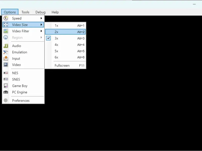Image resolution: width=202 pixels, height=151 pixels.
Task: Open Audio settings
Action: tap(23, 46)
